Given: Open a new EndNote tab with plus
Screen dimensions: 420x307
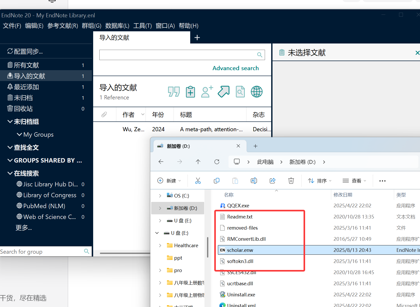Looking at the screenshot, I should point(197,38).
